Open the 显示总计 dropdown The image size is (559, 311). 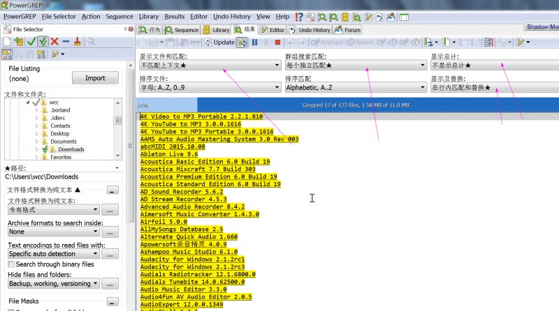pos(495,66)
